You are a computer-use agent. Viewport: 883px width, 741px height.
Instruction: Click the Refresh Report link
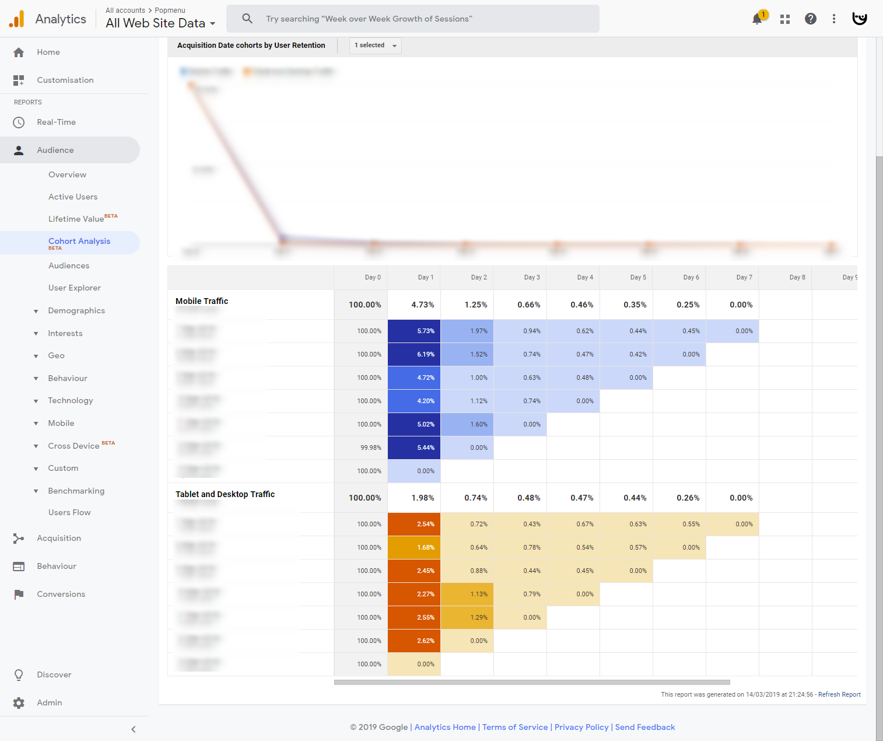point(839,694)
